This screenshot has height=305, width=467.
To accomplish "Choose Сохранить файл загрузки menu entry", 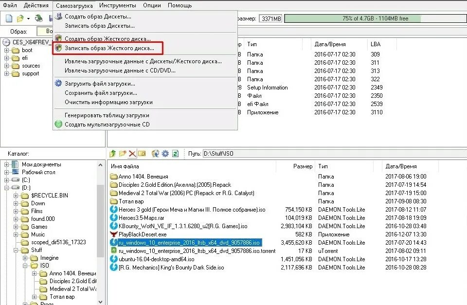I will [x=145, y=93].
